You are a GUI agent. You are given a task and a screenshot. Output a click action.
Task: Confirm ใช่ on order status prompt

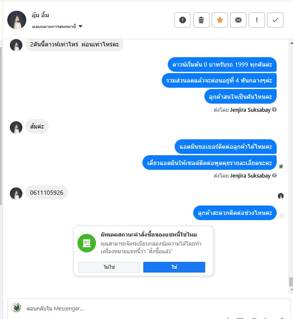pyautogui.click(x=174, y=267)
